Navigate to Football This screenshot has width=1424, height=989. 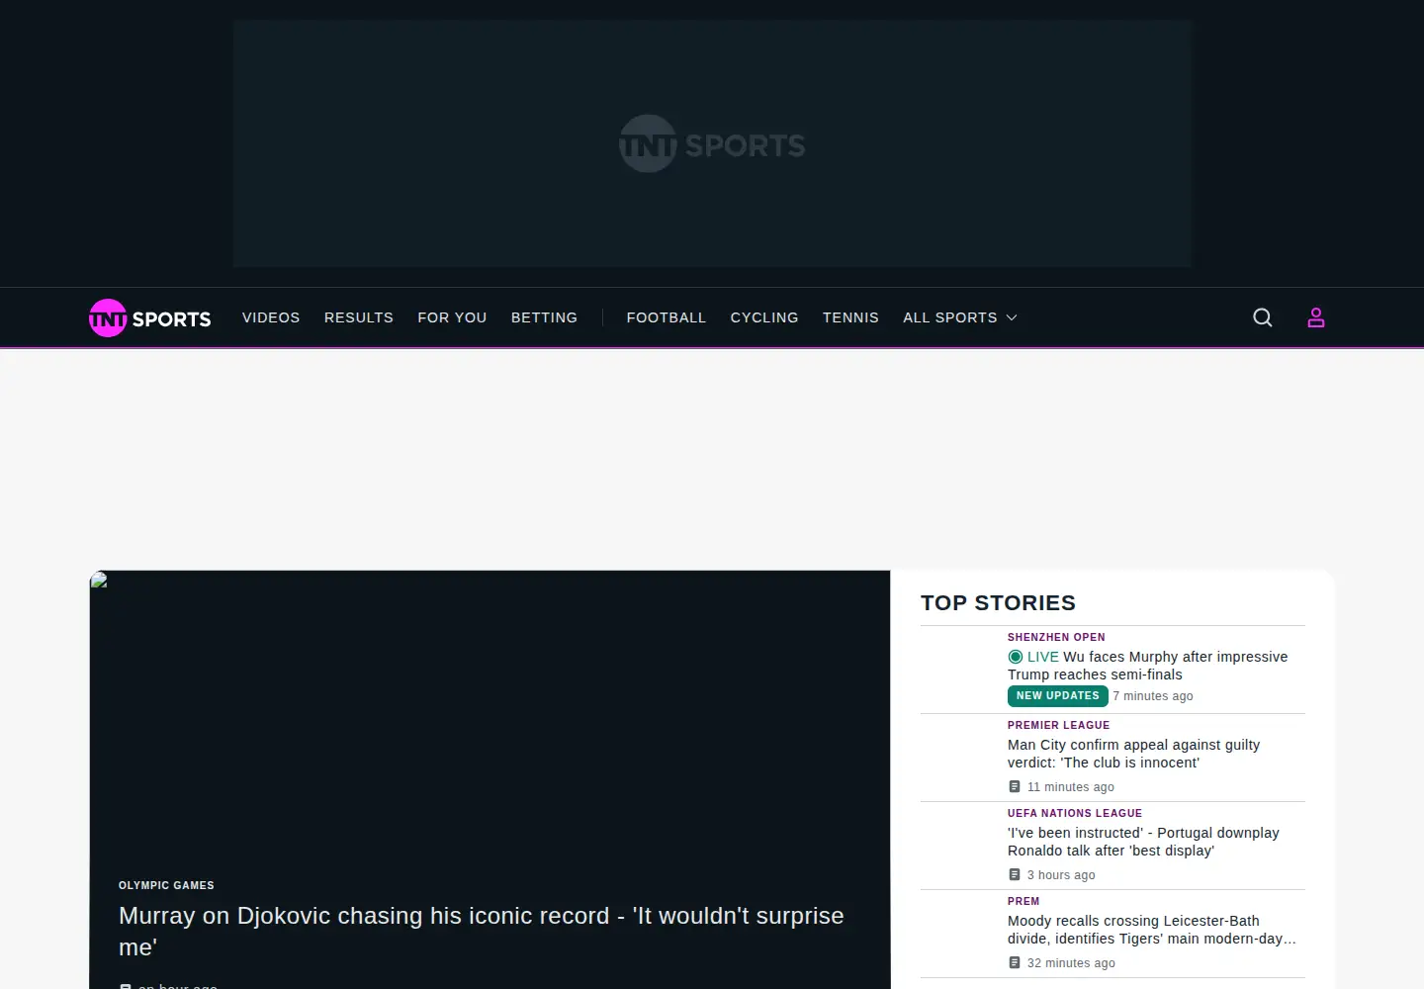tap(667, 317)
